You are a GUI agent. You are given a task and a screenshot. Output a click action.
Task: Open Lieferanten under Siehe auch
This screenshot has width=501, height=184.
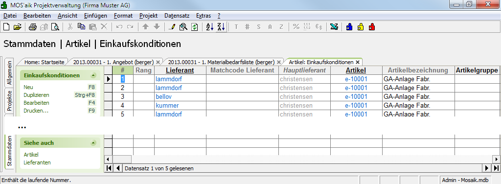[37, 162]
